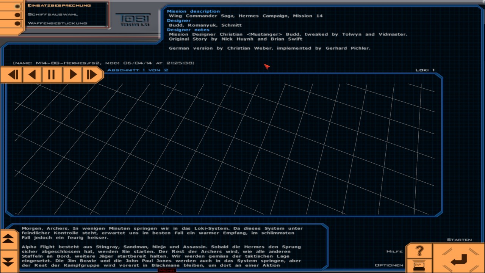Click the Einsatzbesprechung tab label
This screenshot has width=485, height=273.
tap(59, 5)
